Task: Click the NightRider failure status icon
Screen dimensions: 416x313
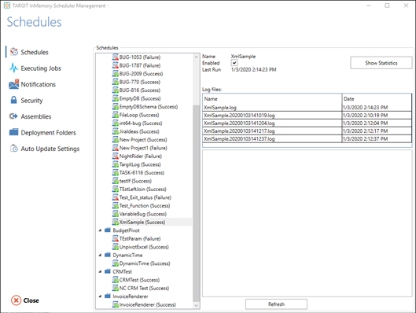Action: [116, 156]
